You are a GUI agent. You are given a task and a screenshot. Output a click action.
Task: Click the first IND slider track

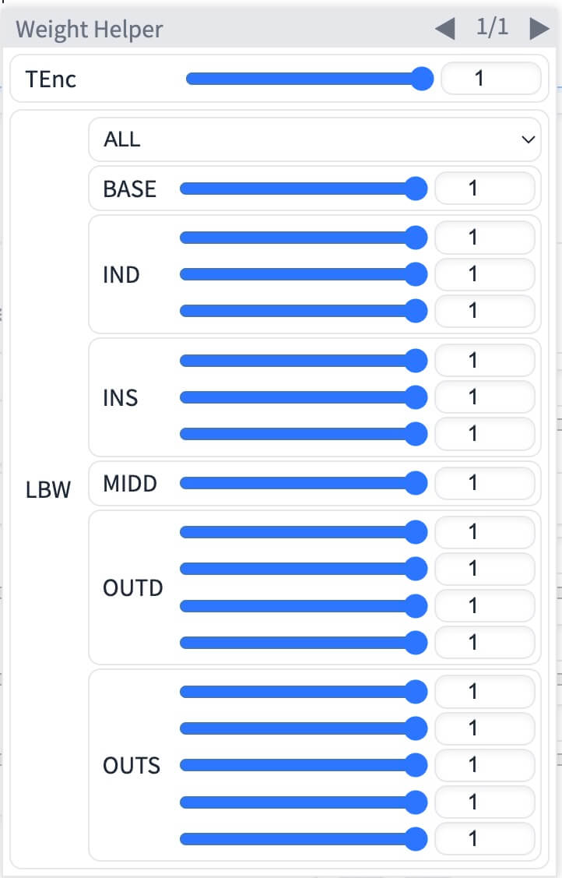296,238
